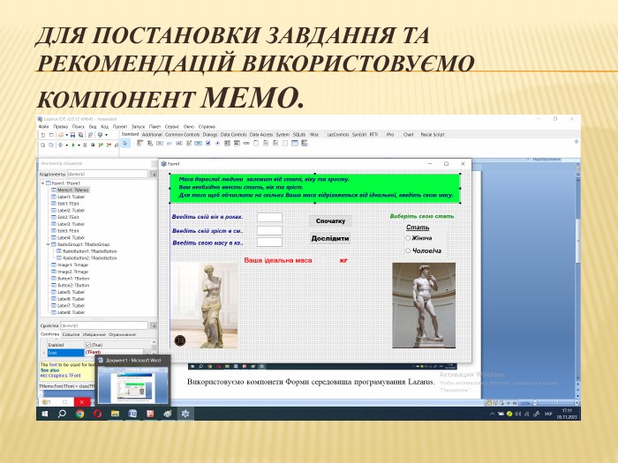Open the Файл menu in Lazarus
This screenshot has height=463, width=618.
point(44,127)
